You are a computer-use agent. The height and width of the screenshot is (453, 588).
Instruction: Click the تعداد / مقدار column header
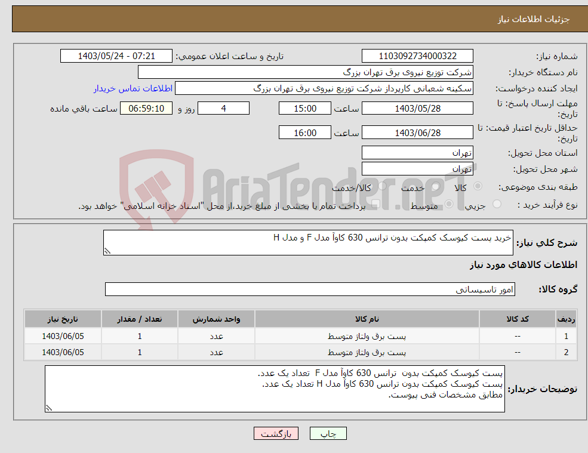pyautogui.click(x=140, y=319)
